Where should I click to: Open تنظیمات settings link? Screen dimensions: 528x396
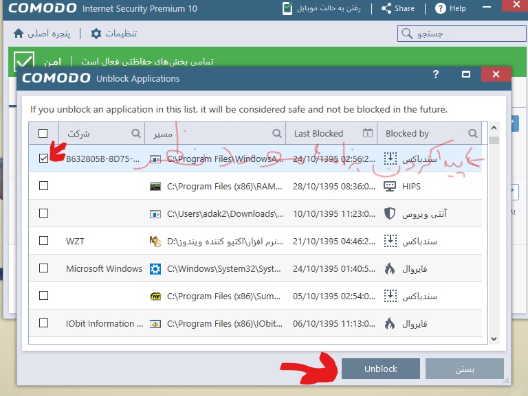pos(121,33)
